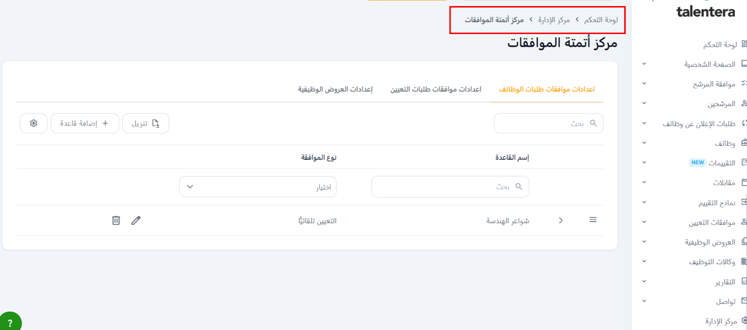Click the talentera logo
The height and width of the screenshot is (330, 747).
tap(705, 12)
